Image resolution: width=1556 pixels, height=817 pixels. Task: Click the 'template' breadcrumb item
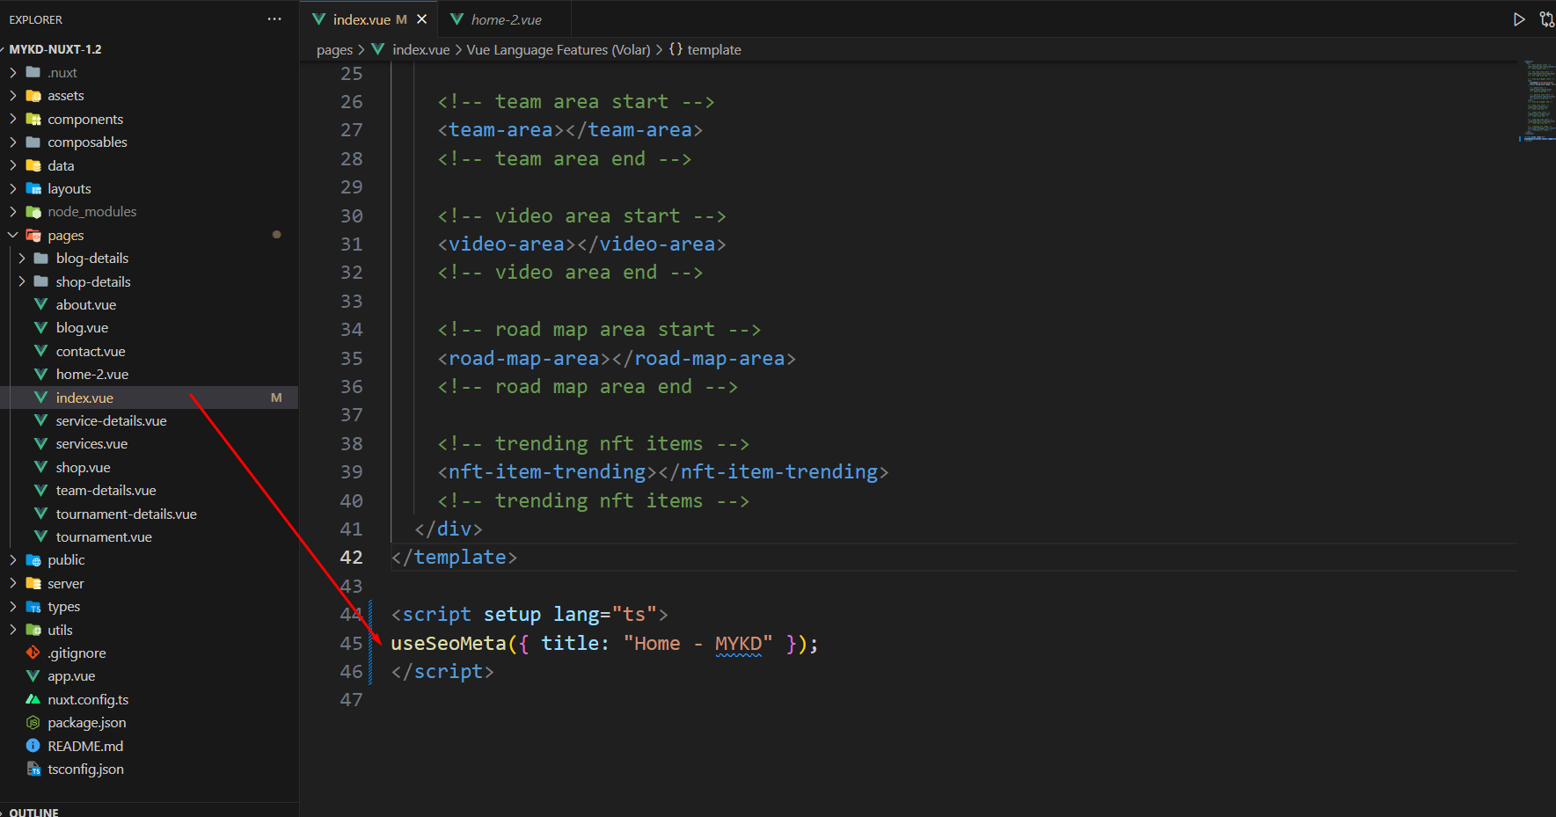click(713, 50)
